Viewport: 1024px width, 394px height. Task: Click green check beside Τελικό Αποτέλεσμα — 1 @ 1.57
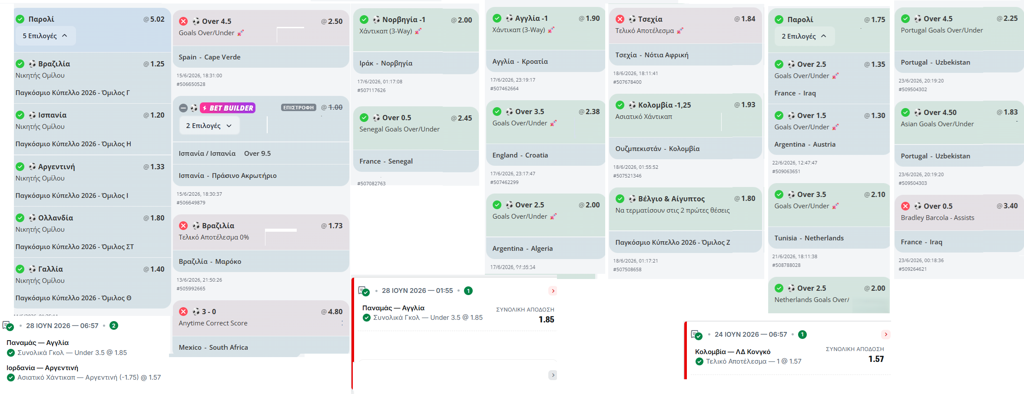pyautogui.click(x=699, y=361)
